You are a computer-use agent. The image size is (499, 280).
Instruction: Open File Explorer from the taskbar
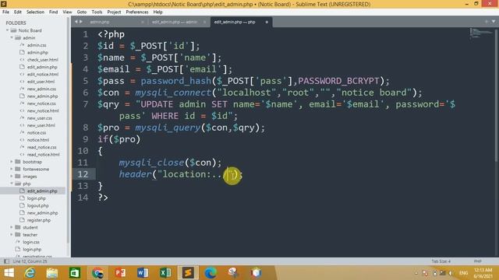(x=52, y=273)
